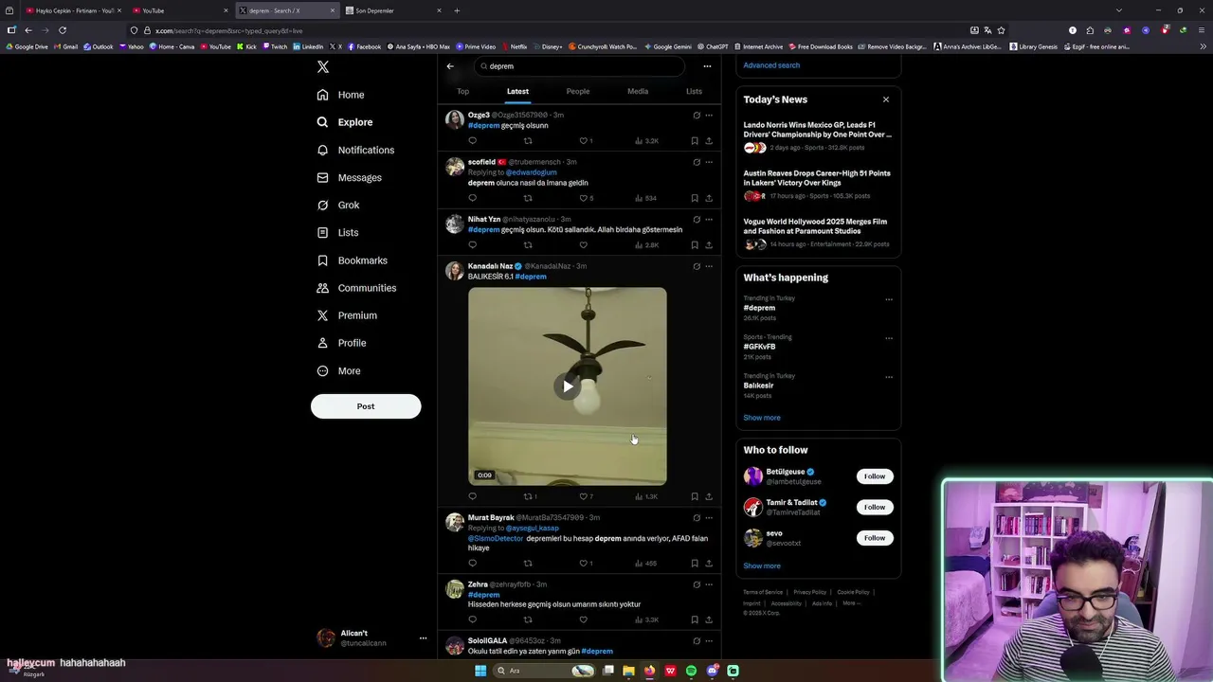1213x682 pixels.
Task: Click the deprem search input field
Action: click(x=579, y=66)
